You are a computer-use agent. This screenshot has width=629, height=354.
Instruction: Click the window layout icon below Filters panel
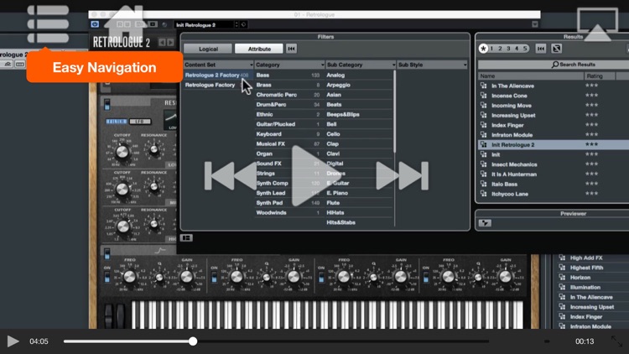(x=186, y=238)
